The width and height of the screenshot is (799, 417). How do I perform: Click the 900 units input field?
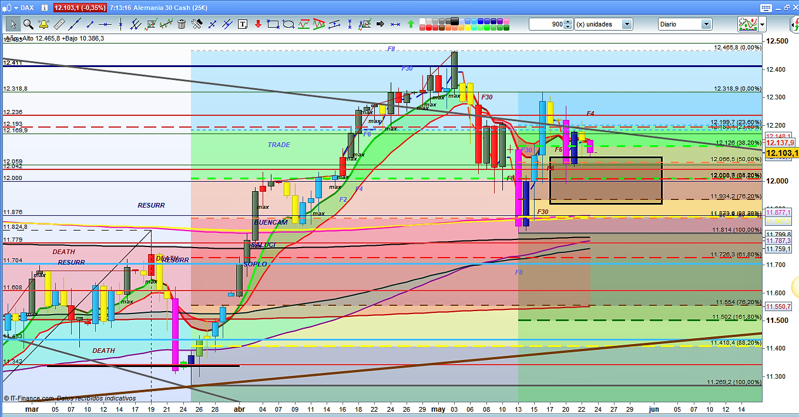pyautogui.click(x=545, y=24)
